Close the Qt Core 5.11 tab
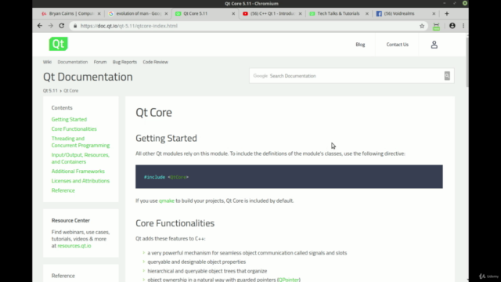Screen dimensions: 501x282 [x=233, y=14]
